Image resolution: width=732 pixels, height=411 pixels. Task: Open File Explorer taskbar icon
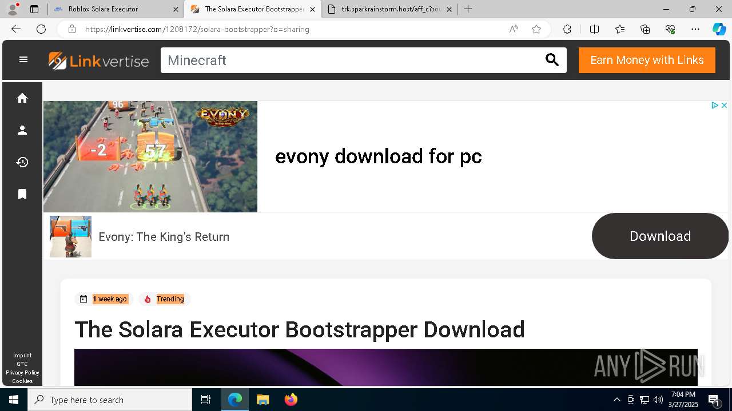[262, 400]
